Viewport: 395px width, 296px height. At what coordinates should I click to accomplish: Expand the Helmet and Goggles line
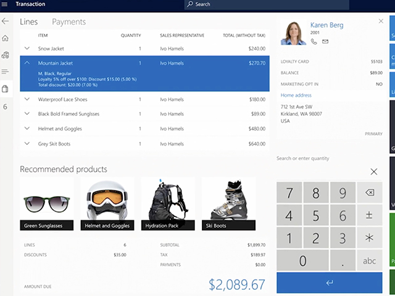27,129
